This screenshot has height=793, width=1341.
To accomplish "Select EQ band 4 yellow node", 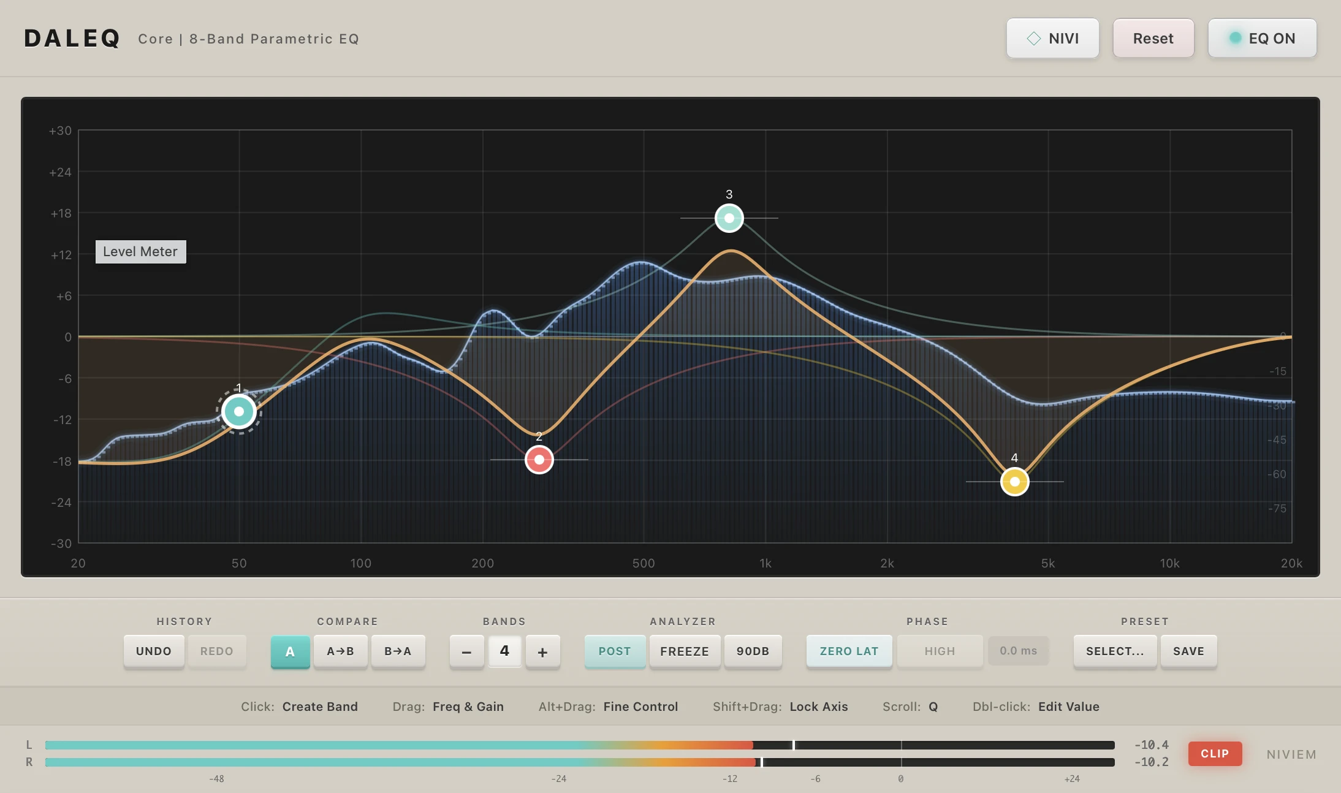I will click(x=1015, y=482).
